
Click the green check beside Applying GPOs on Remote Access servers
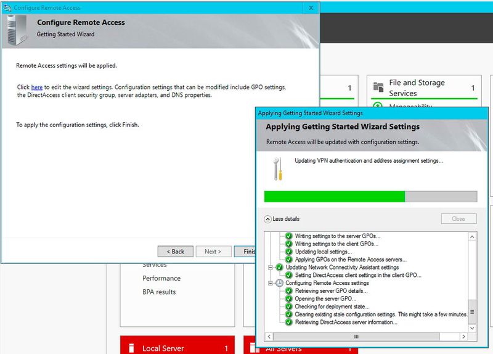coord(288,260)
